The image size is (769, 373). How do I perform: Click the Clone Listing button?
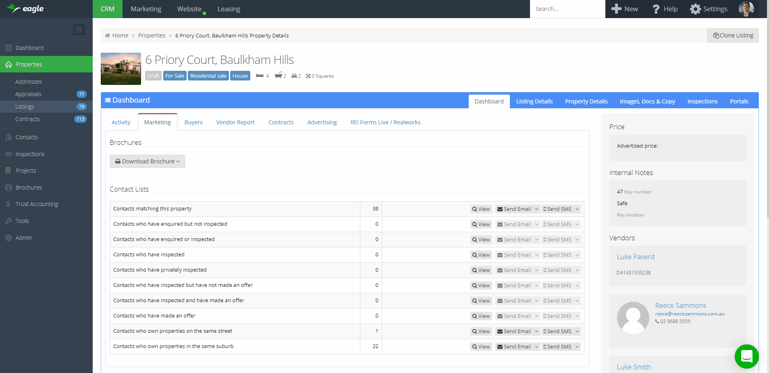point(733,35)
